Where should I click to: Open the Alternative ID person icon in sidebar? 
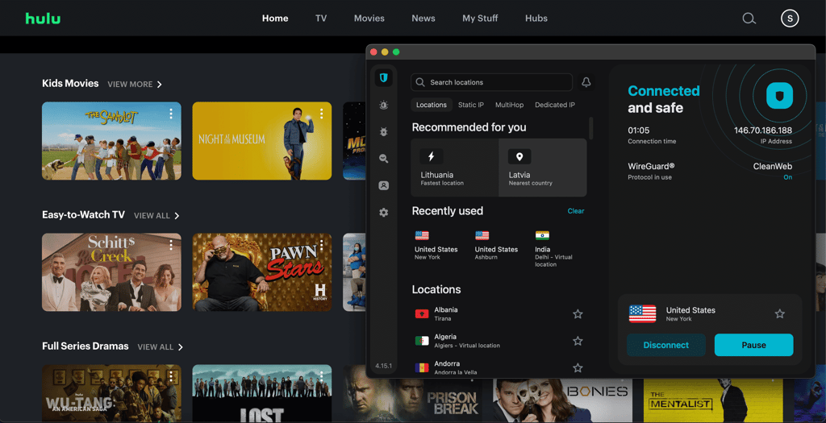tap(383, 186)
